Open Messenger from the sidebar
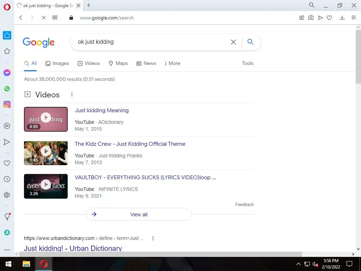361x271 pixels. 7,73
